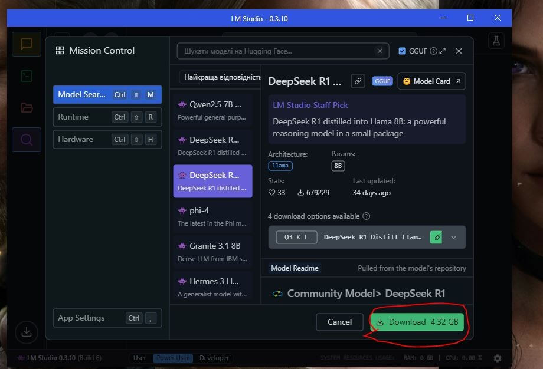Click the 34 days ago value
Image resolution: width=543 pixels, height=369 pixels.
coord(372,193)
